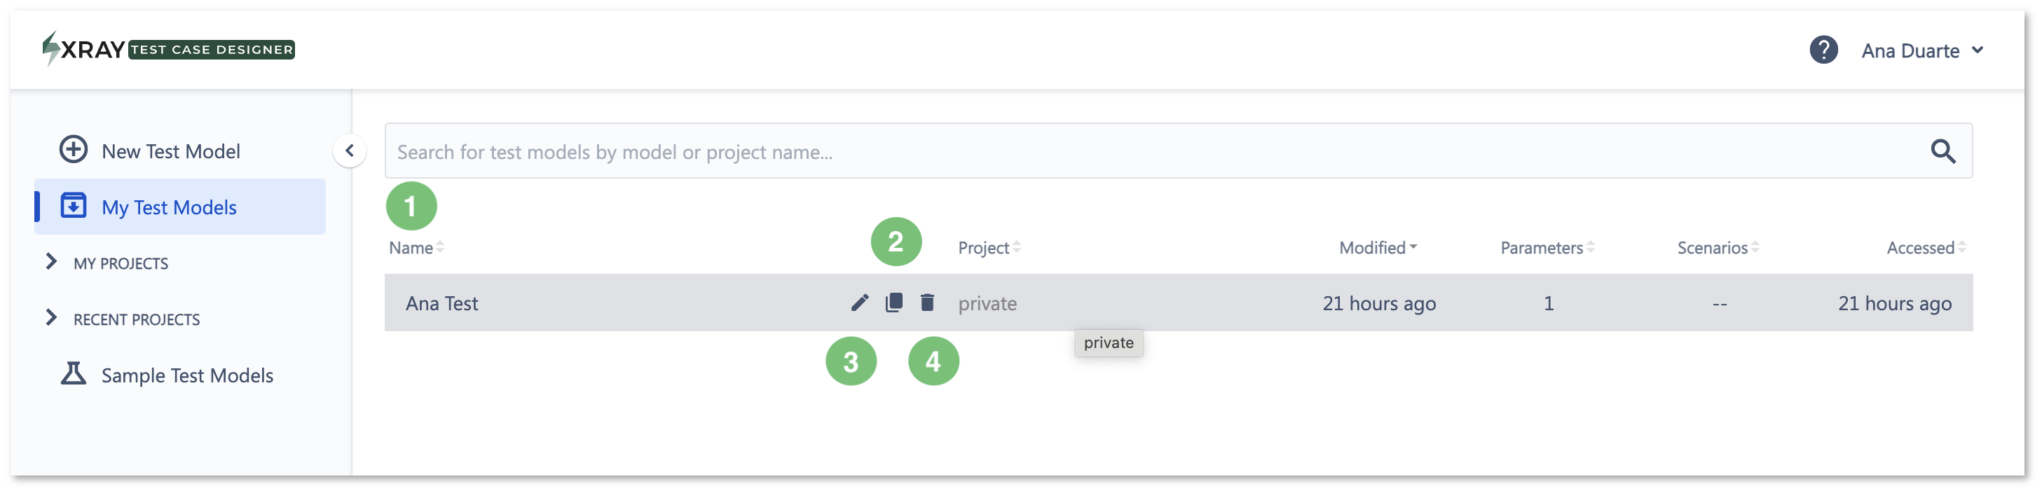Open the help question mark icon
Viewport: 2042px width, 493px height.
point(1823,50)
